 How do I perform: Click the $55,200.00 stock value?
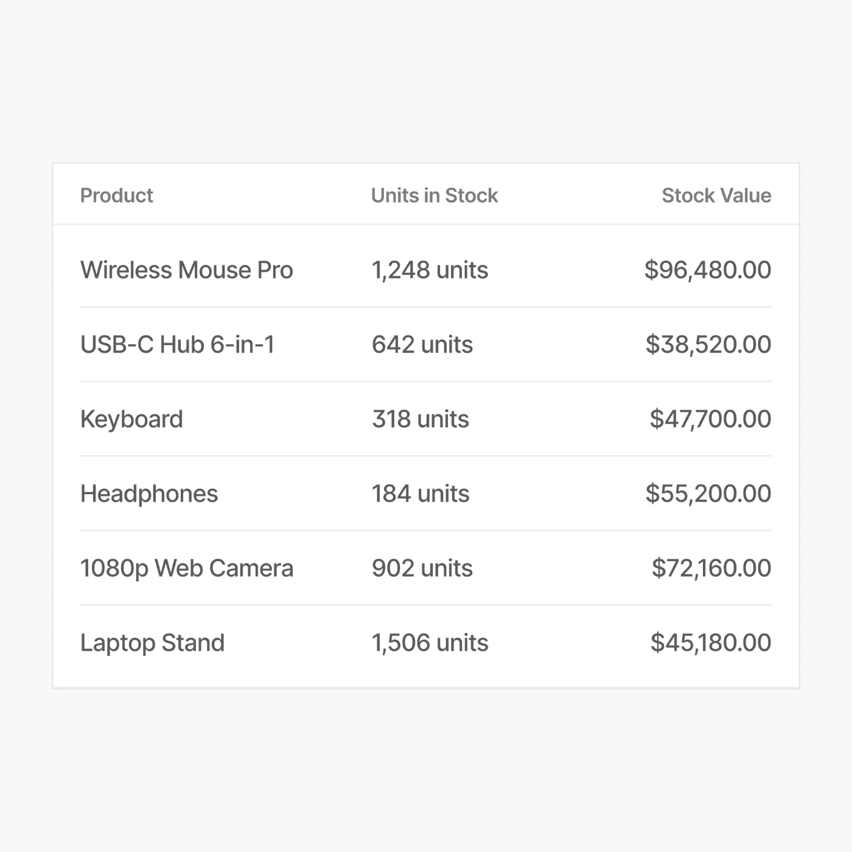click(708, 494)
